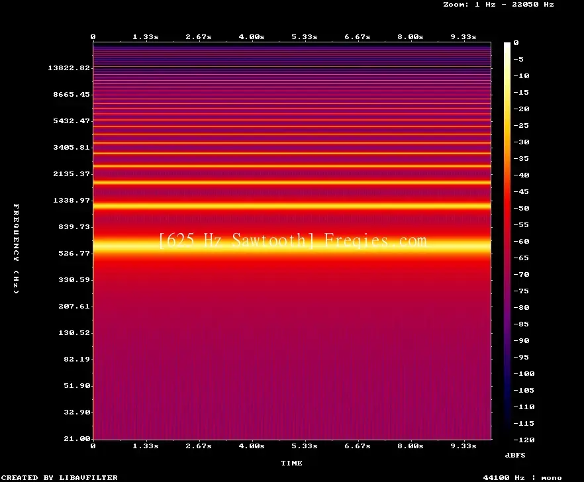This screenshot has width=584, height=482.
Task: Click the -90 dBFS scale value
Action: (521, 340)
